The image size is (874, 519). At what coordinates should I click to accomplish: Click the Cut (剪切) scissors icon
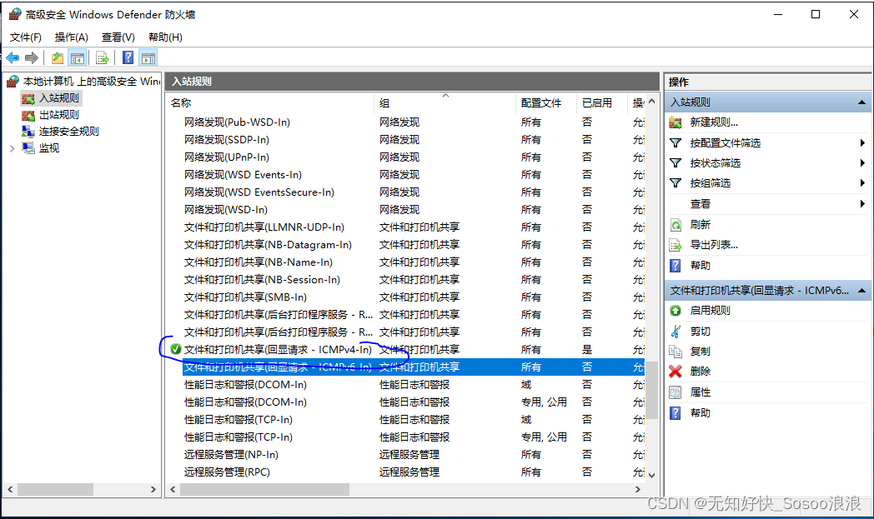(x=676, y=331)
